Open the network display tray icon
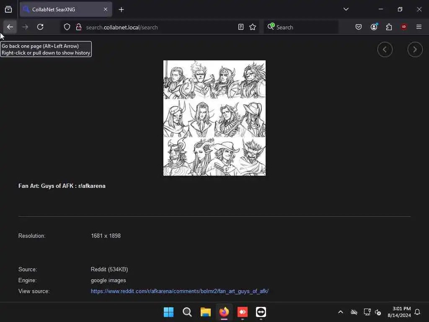 click(367, 312)
